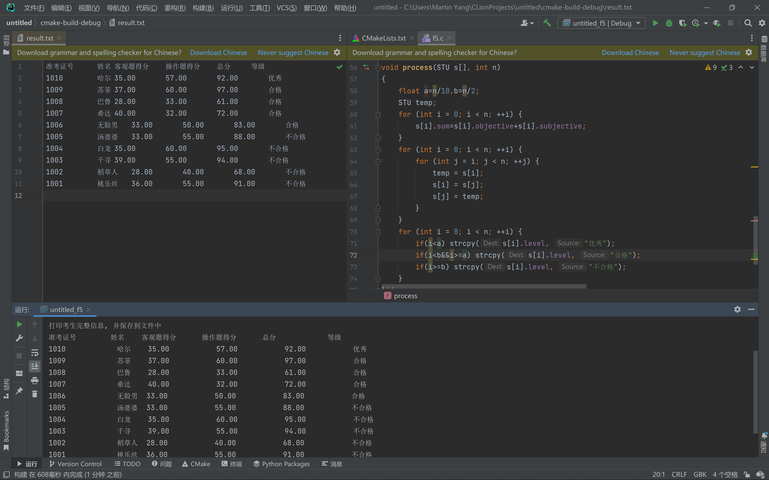Open the Python Packages tool window

[x=281, y=464]
